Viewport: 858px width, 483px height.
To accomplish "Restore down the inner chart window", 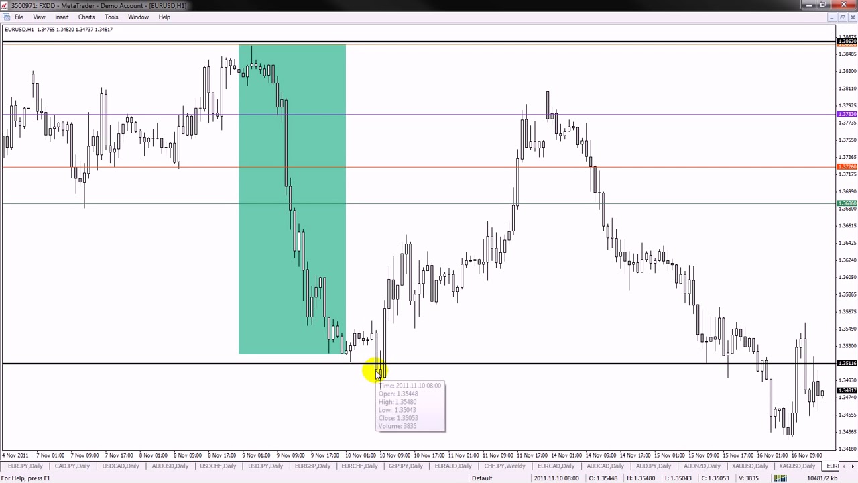I will 842,17.
